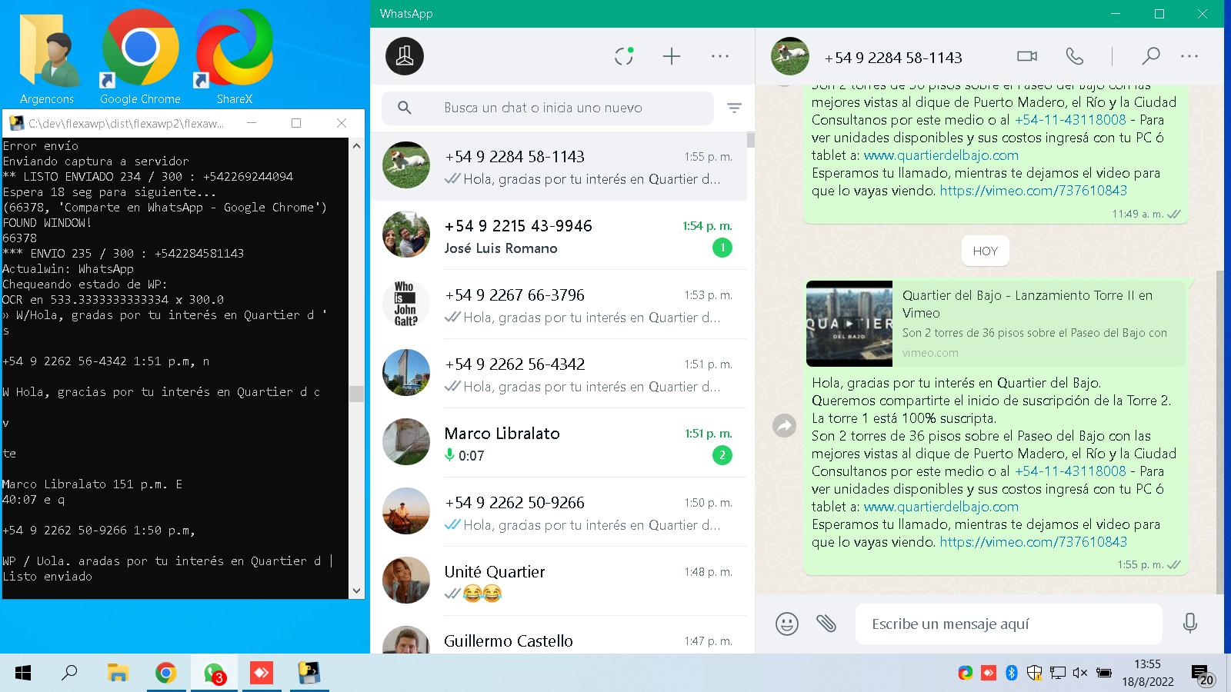Screen dimensions: 1231x692
Task: Open chat +54 9 2215 43-9946 José Luis Romano
Action: pyautogui.click(x=559, y=235)
